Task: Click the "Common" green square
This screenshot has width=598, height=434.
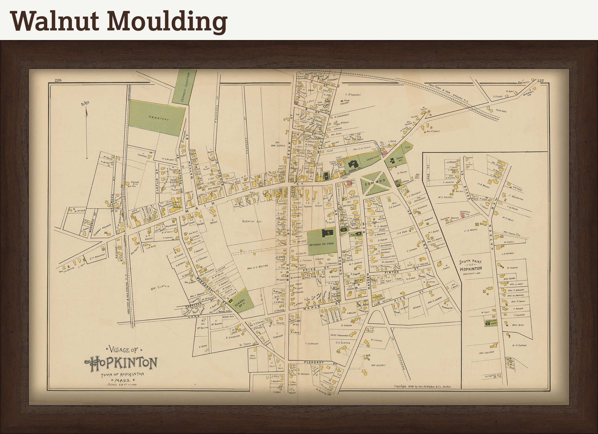Action: tap(377, 183)
